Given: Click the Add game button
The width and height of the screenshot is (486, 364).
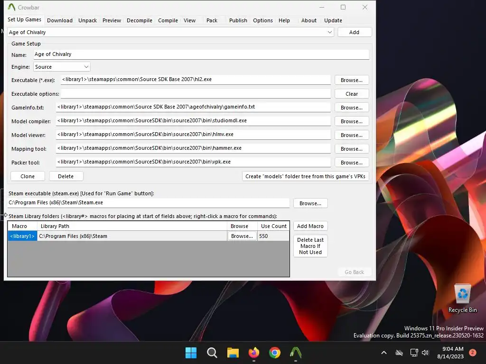Looking at the screenshot, I should click(354, 32).
